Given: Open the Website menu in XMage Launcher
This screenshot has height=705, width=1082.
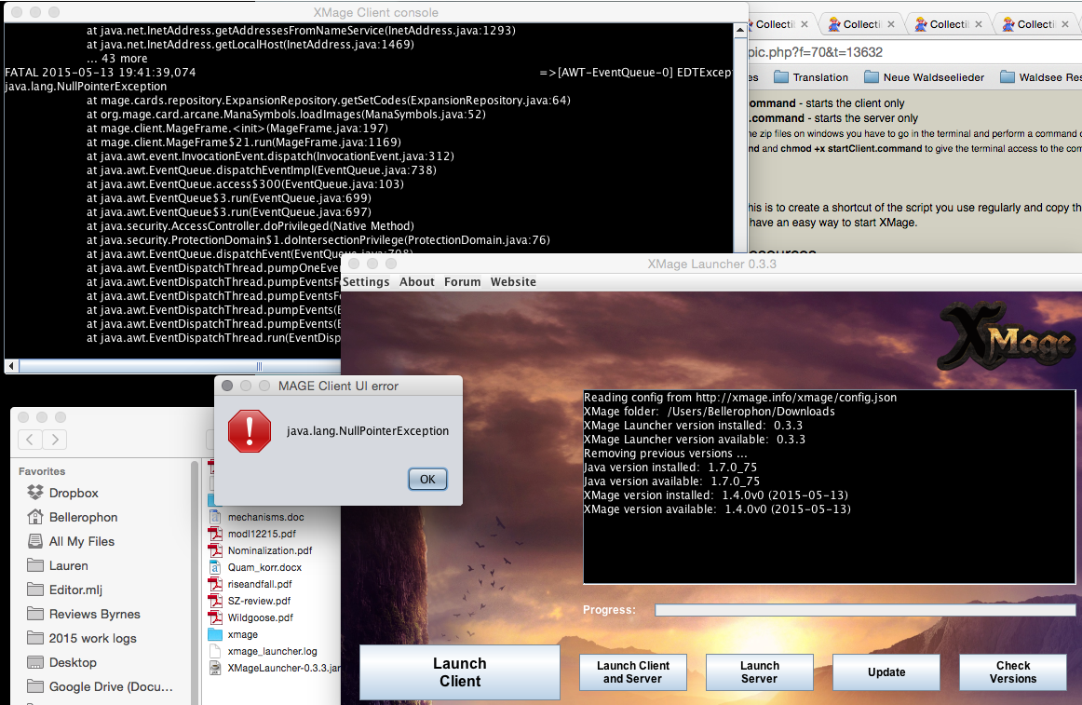Looking at the screenshot, I should click(513, 282).
